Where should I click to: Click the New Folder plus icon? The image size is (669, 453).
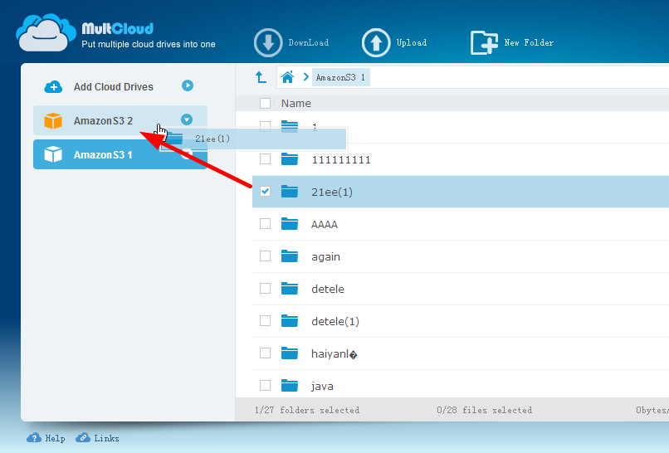(484, 42)
